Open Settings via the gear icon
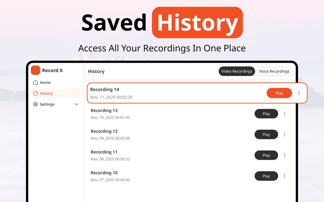Screen dimensions: 324x202 click(x=35, y=104)
